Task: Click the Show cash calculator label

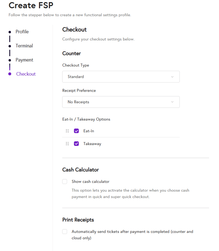Action: point(90,182)
